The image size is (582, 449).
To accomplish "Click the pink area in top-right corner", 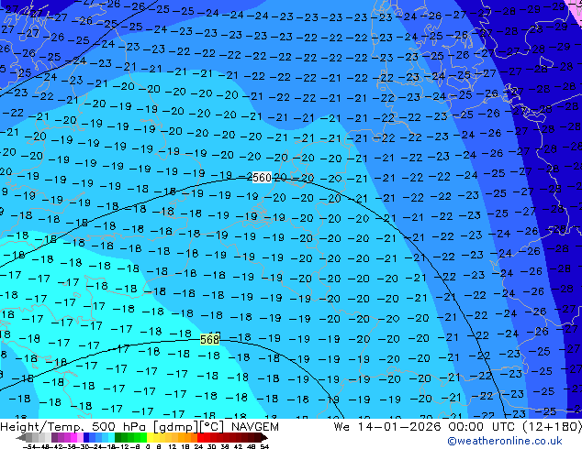I will pos(575,4).
